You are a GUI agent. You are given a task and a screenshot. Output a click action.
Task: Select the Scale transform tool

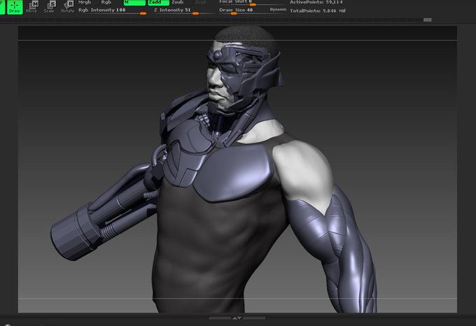(x=49, y=7)
